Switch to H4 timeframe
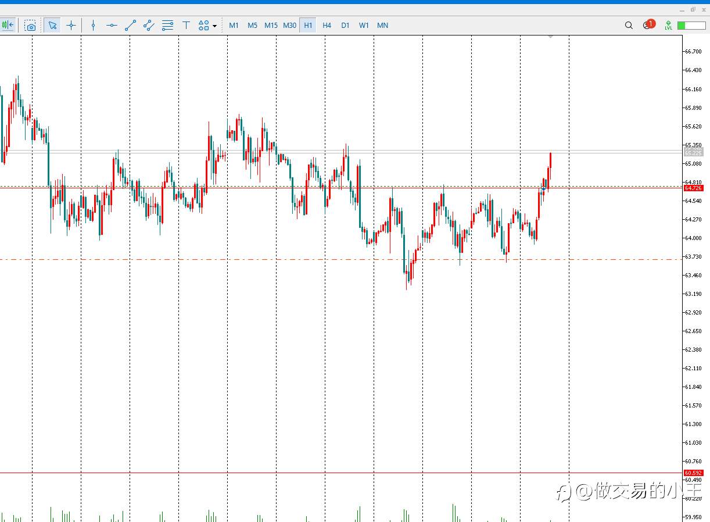710x522 pixels. [327, 25]
